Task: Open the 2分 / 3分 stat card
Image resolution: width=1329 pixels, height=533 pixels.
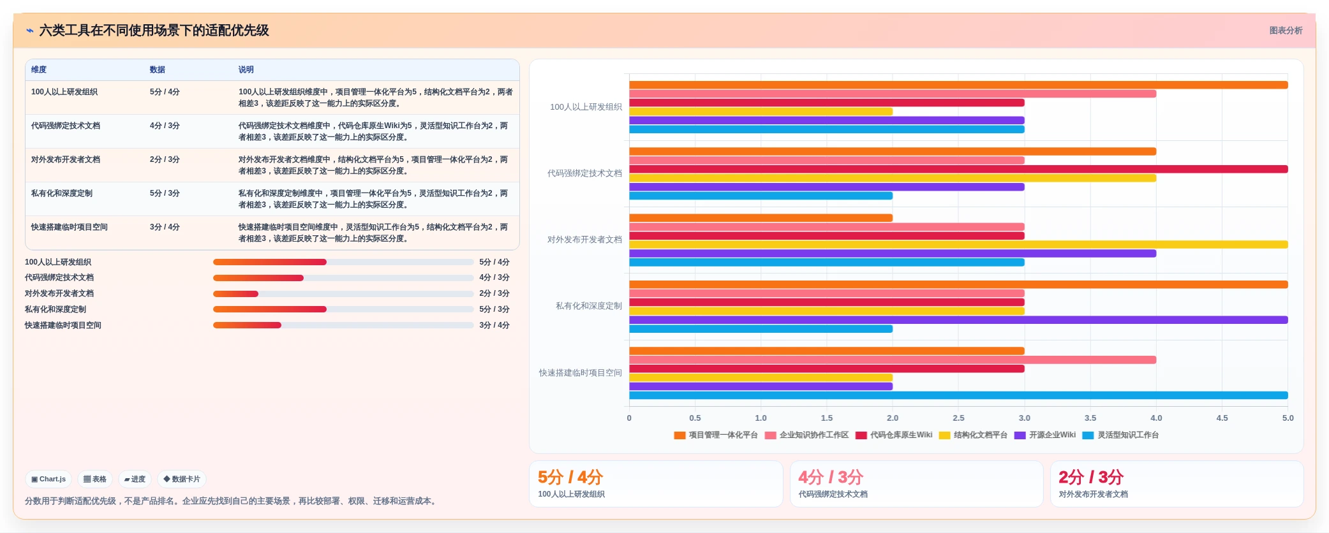Action: (1177, 484)
